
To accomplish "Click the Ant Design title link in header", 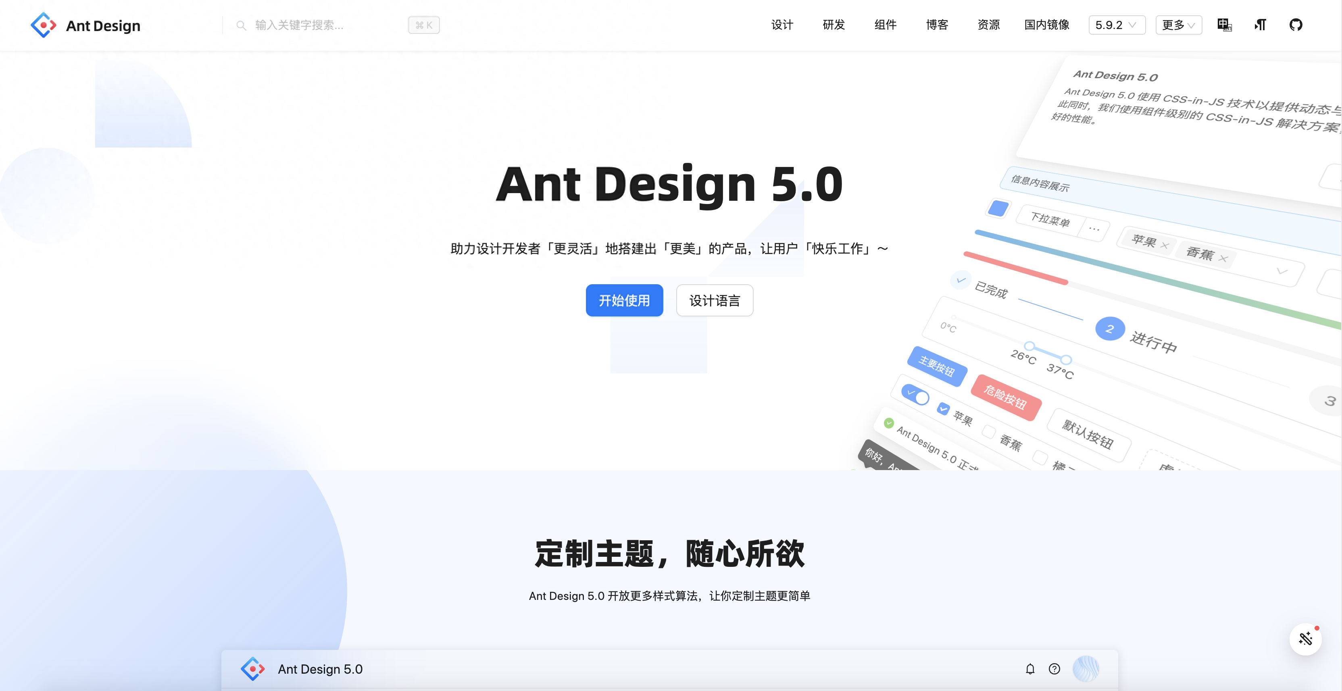I will coord(103,25).
